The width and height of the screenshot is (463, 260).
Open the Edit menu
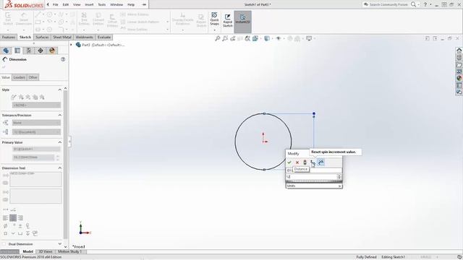(66, 4)
